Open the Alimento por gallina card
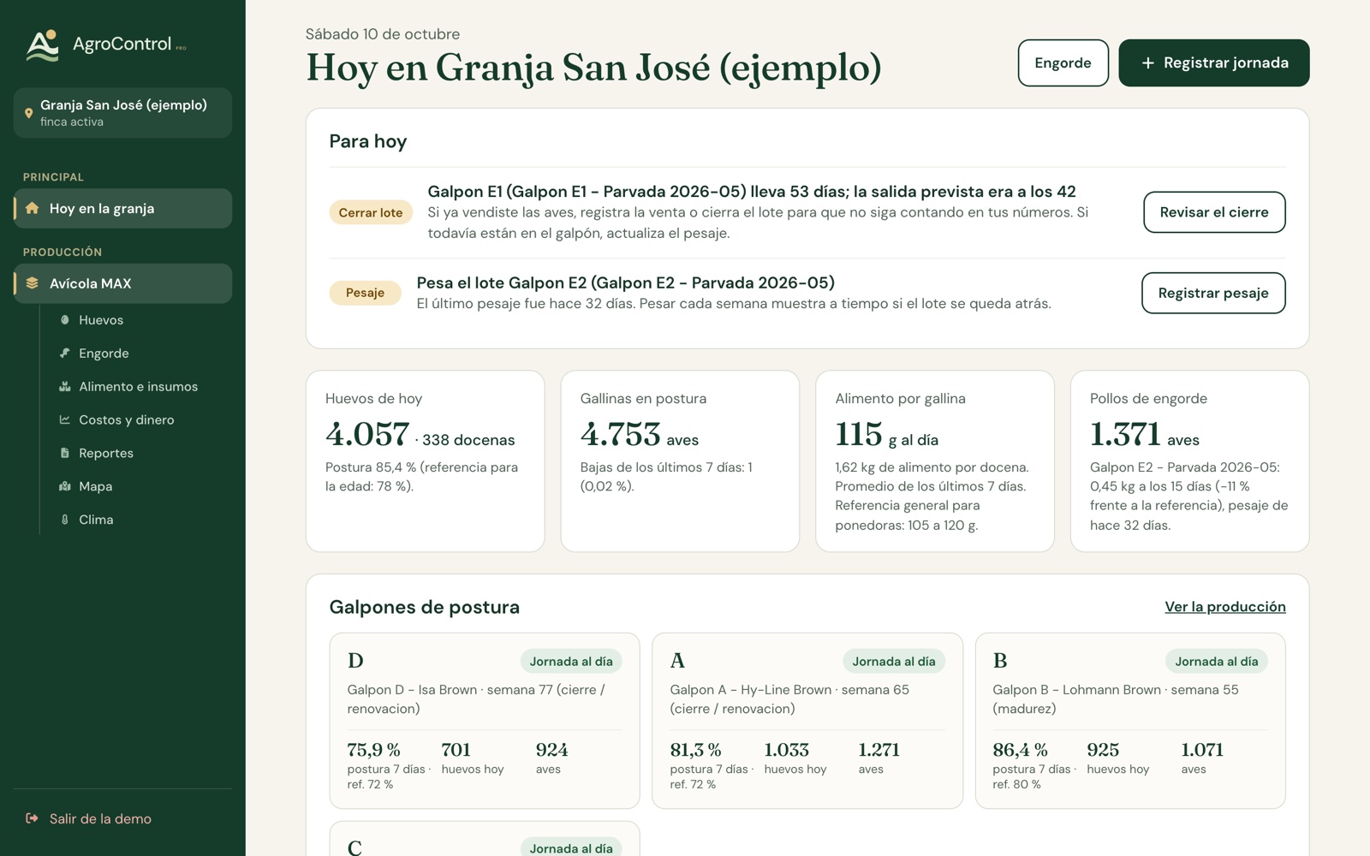This screenshot has width=1370, height=856. pyautogui.click(x=935, y=461)
